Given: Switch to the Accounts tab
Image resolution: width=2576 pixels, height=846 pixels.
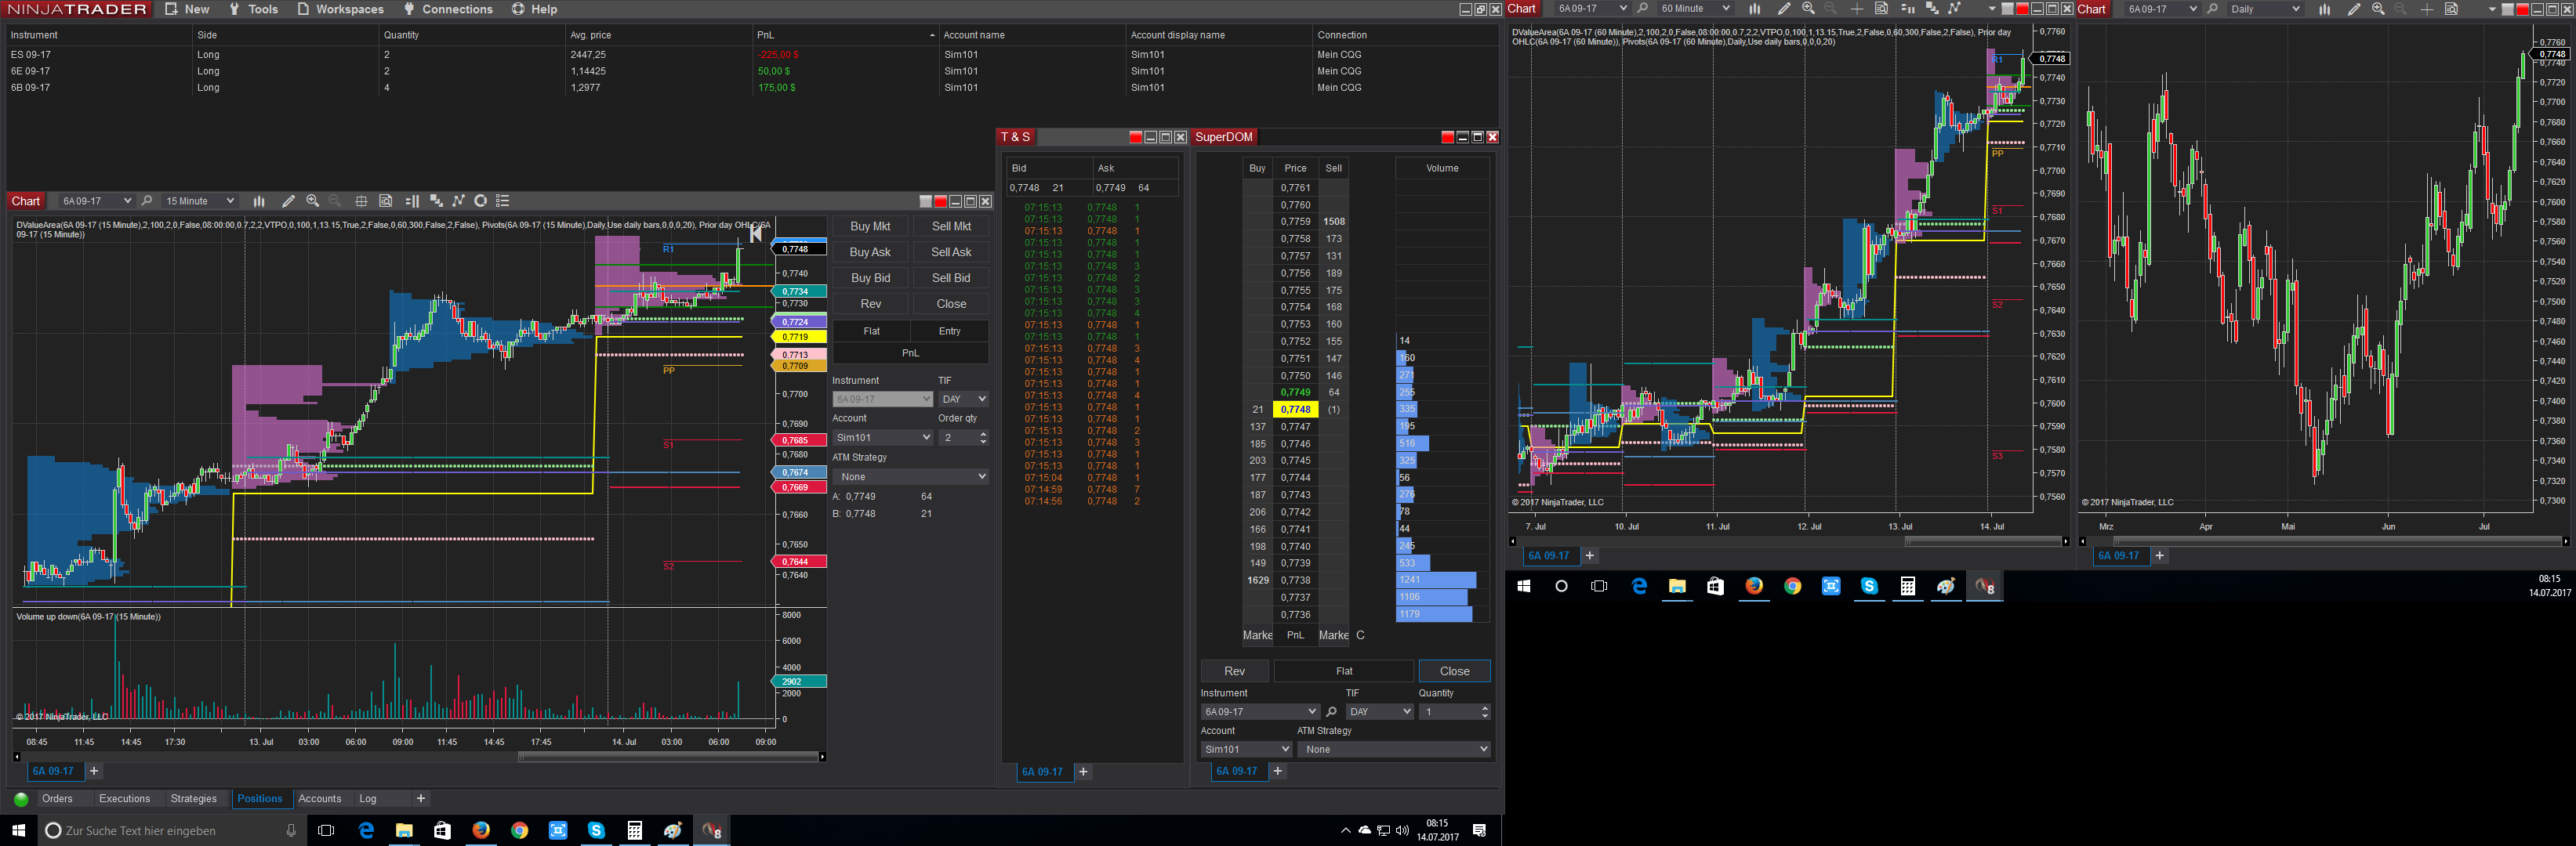Looking at the screenshot, I should [320, 799].
